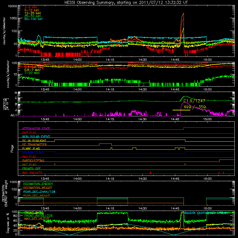Click the Flags axis label

[x=12, y=148]
